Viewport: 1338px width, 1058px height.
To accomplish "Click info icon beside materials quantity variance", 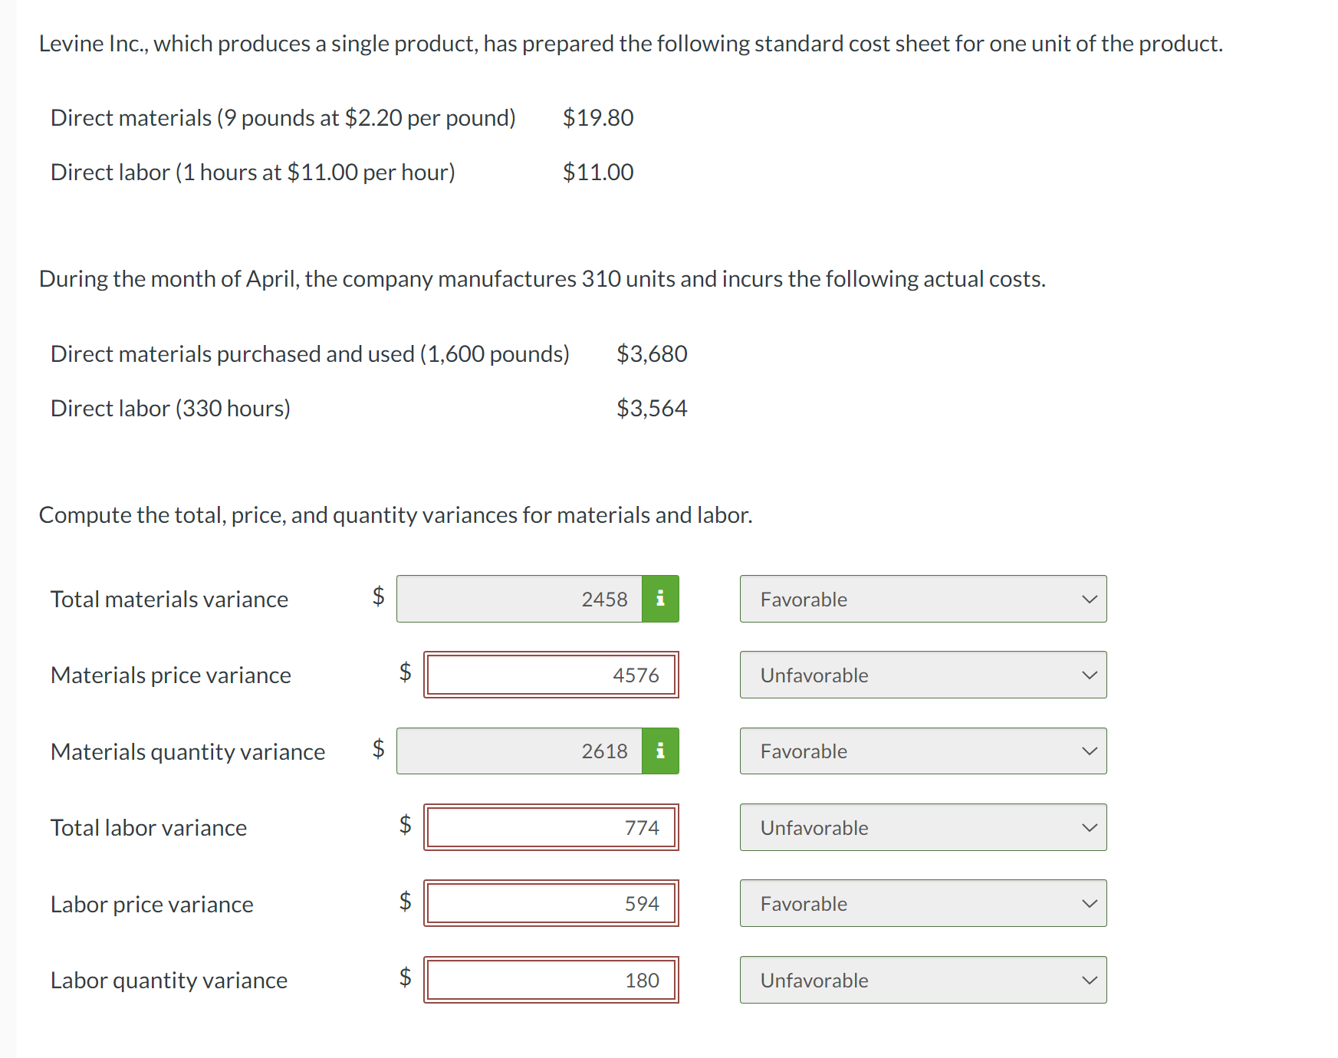I will [x=660, y=751].
